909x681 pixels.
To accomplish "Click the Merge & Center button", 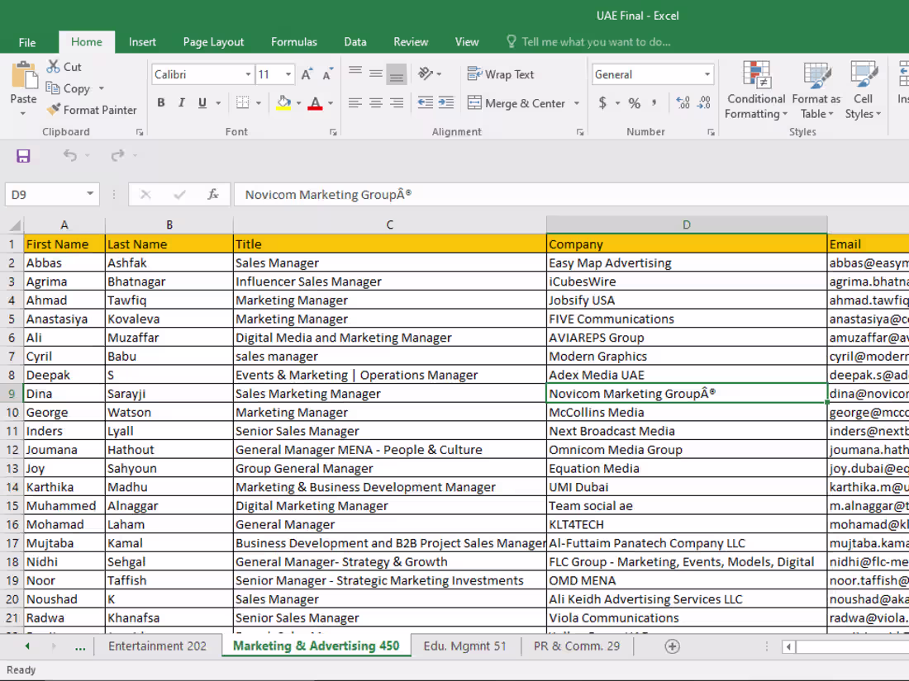I will [x=516, y=103].
